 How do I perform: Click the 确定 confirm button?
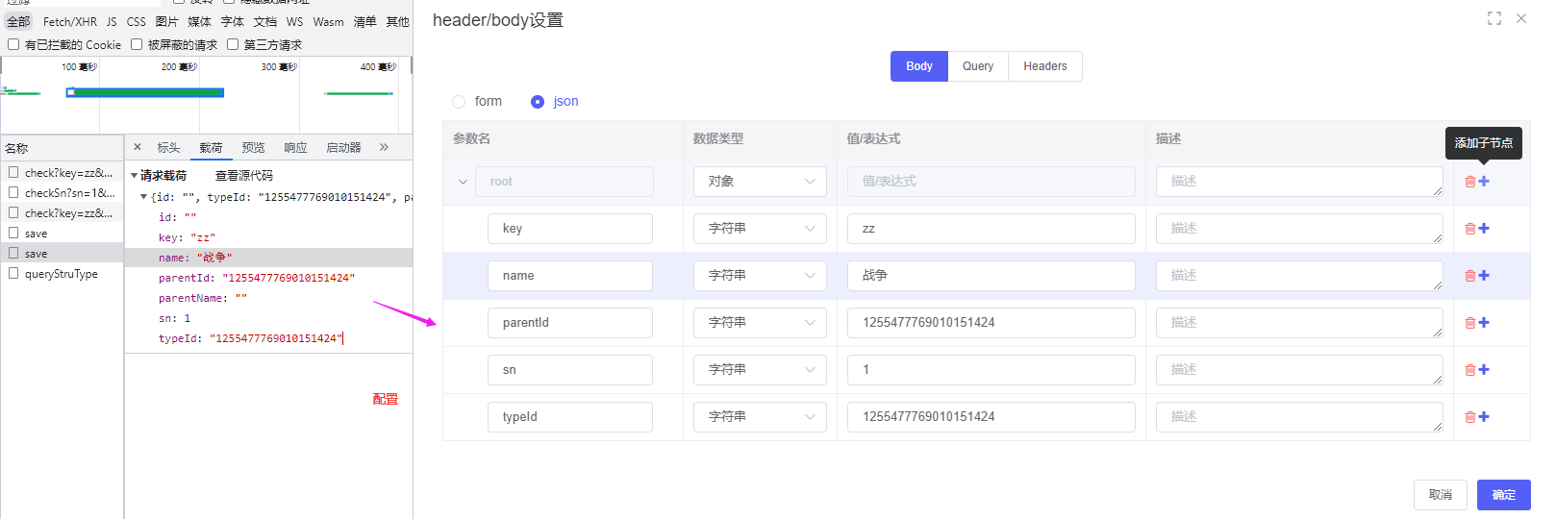(1503, 495)
